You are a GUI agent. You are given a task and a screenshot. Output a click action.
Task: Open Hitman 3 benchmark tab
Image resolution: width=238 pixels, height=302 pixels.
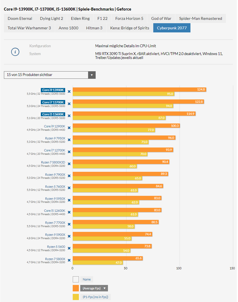[94, 28]
